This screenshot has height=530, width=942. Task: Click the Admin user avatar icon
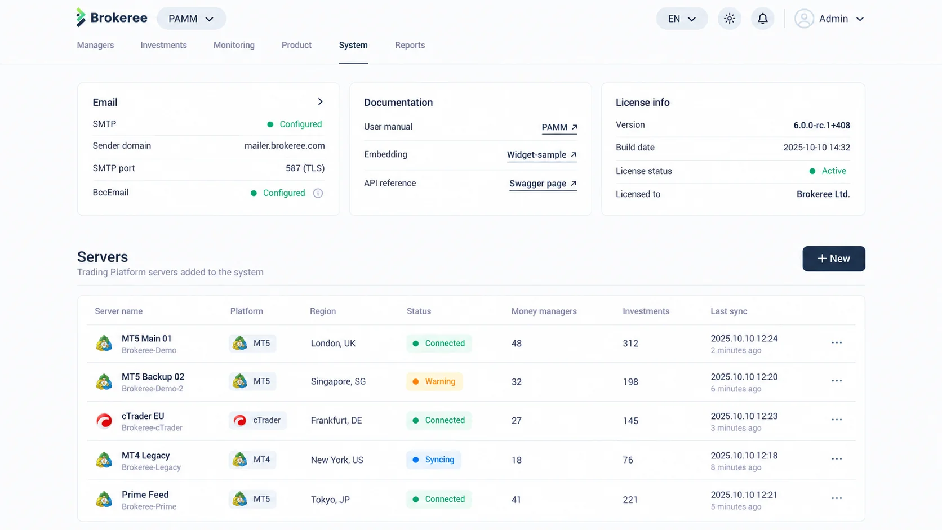[804, 19]
